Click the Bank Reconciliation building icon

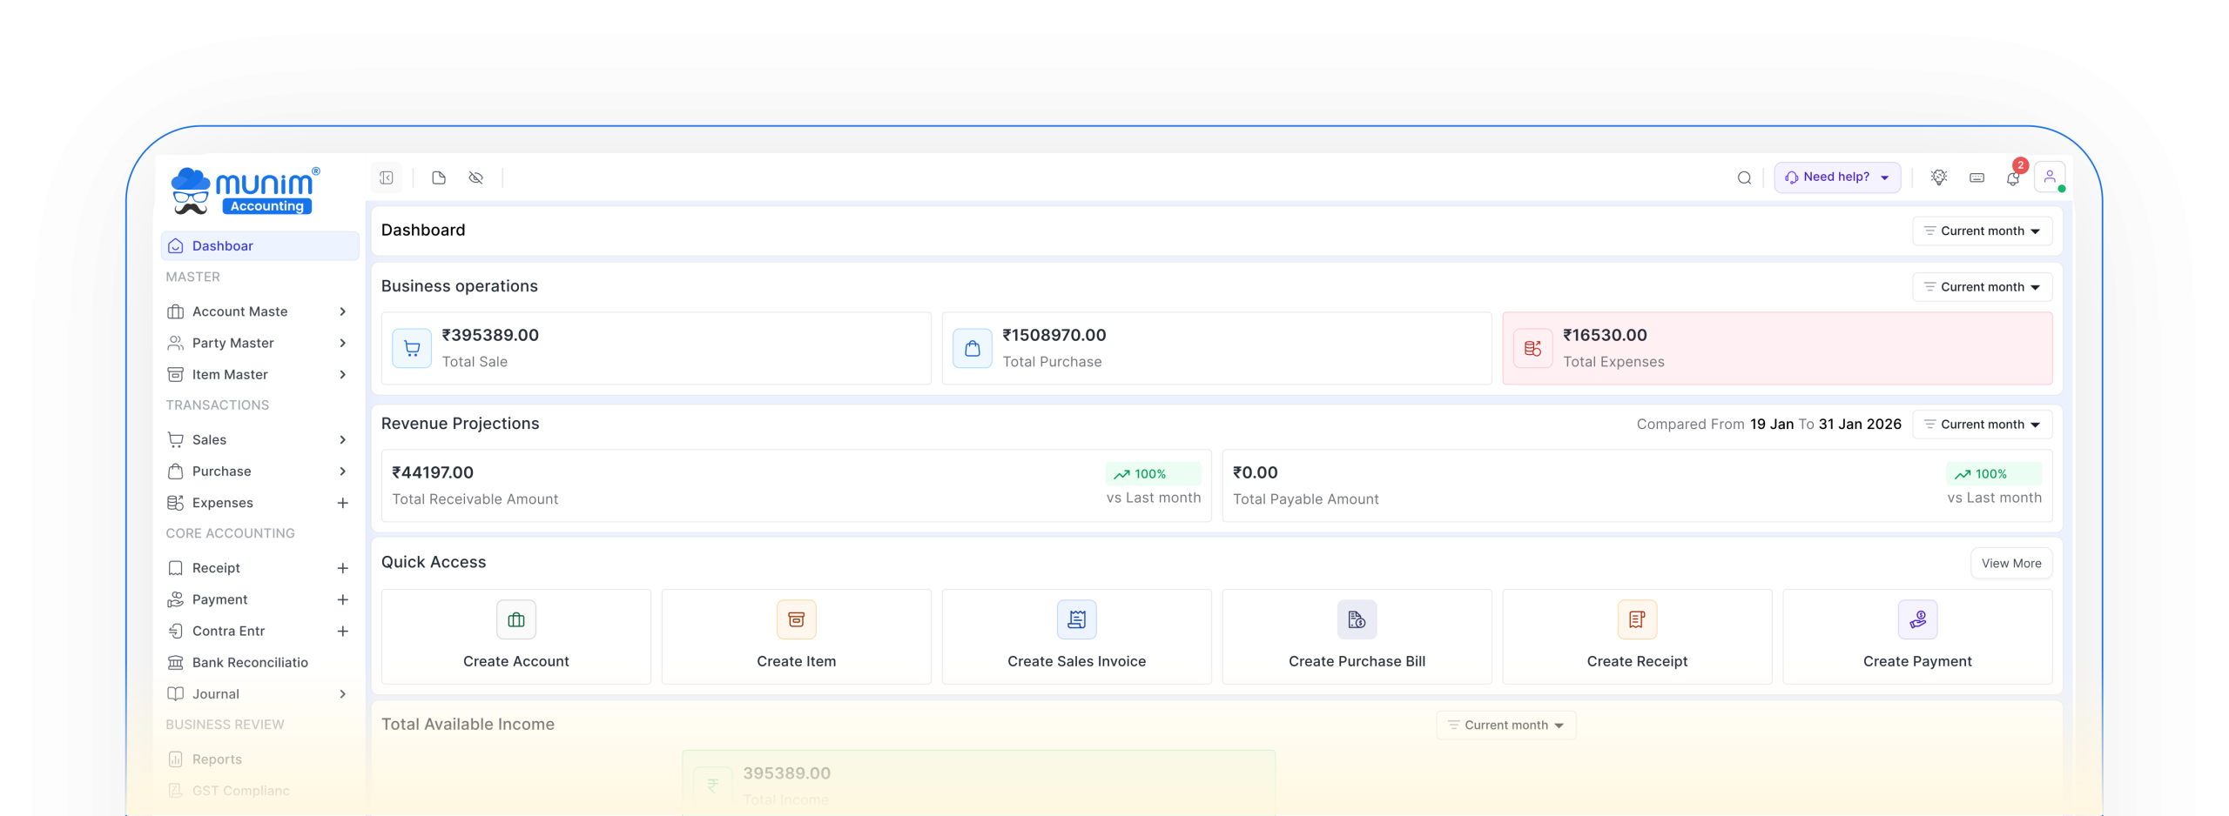(175, 662)
